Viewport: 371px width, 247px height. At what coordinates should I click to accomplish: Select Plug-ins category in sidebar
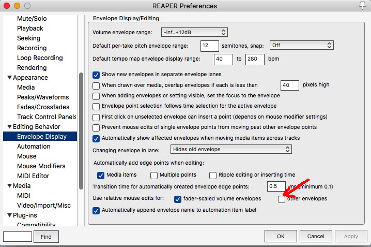coord(25,215)
